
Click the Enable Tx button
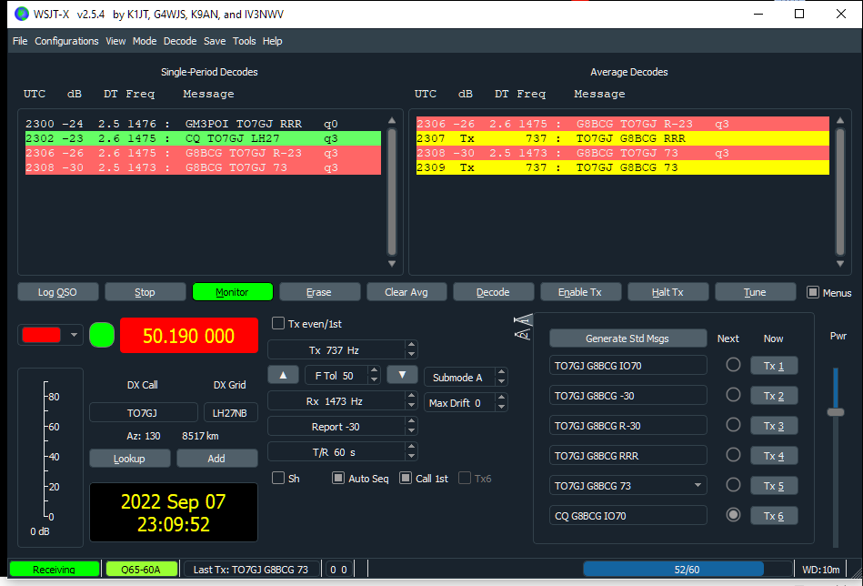pos(580,292)
